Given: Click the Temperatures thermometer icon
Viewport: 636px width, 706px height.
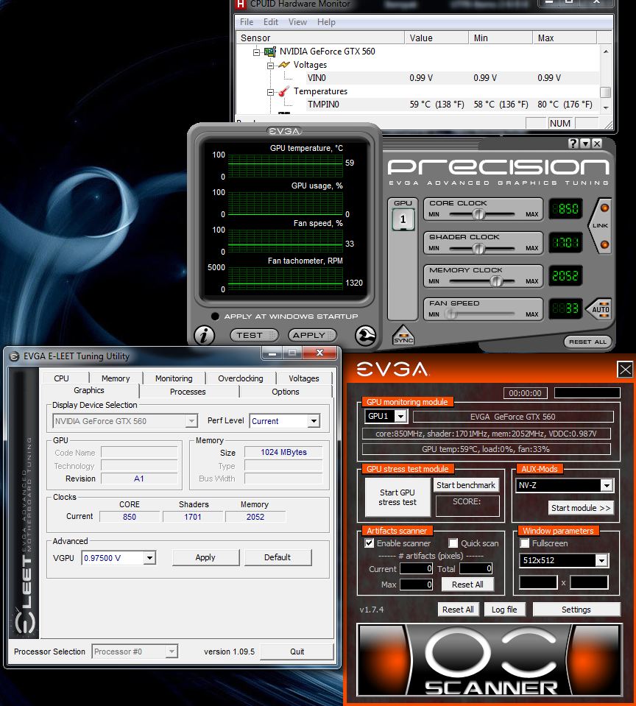Looking at the screenshot, I should coord(283,91).
